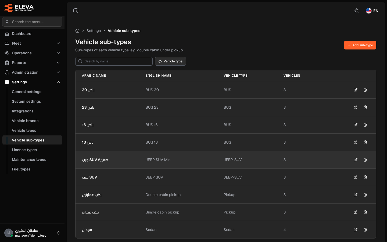Delete the BUS 16 sub-type

pyautogui.click(x=365, y=125)
